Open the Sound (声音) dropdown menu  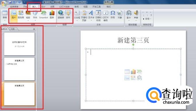click(136, 20)
